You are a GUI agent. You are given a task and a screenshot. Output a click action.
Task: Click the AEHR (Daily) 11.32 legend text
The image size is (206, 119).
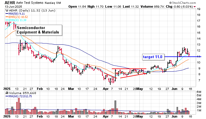(32, 11)
